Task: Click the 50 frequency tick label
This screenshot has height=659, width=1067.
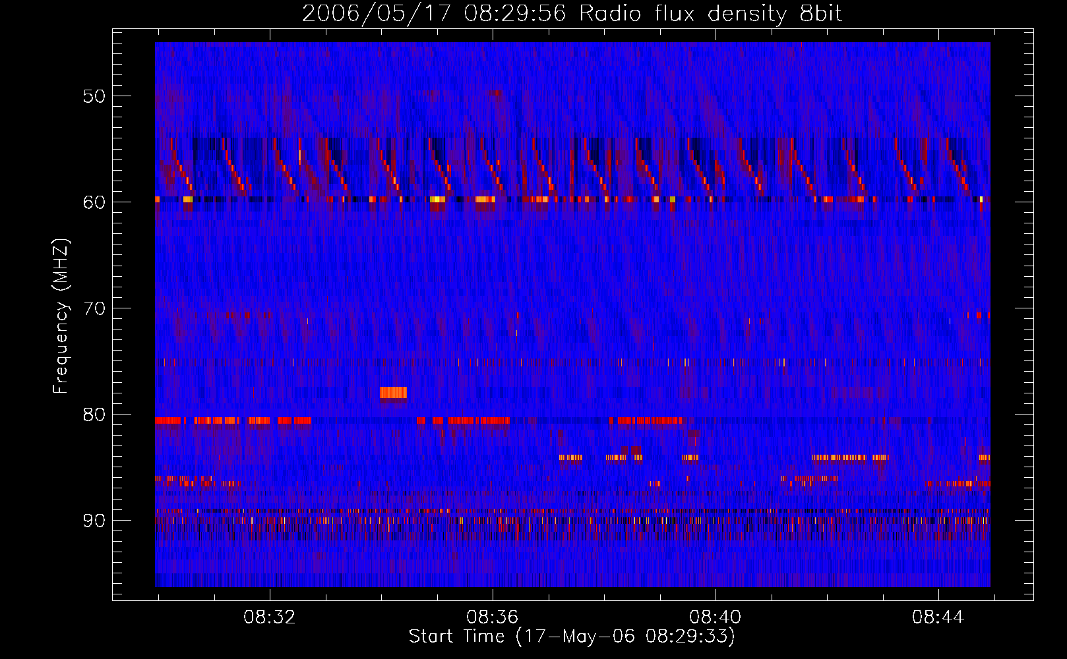Action: click(x=94, y=96)
